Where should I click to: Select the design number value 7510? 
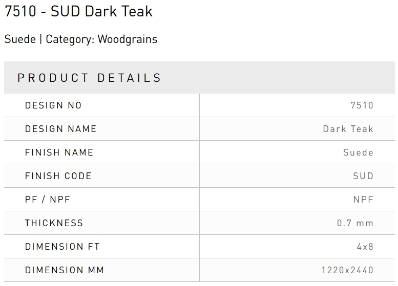[362, 105]
